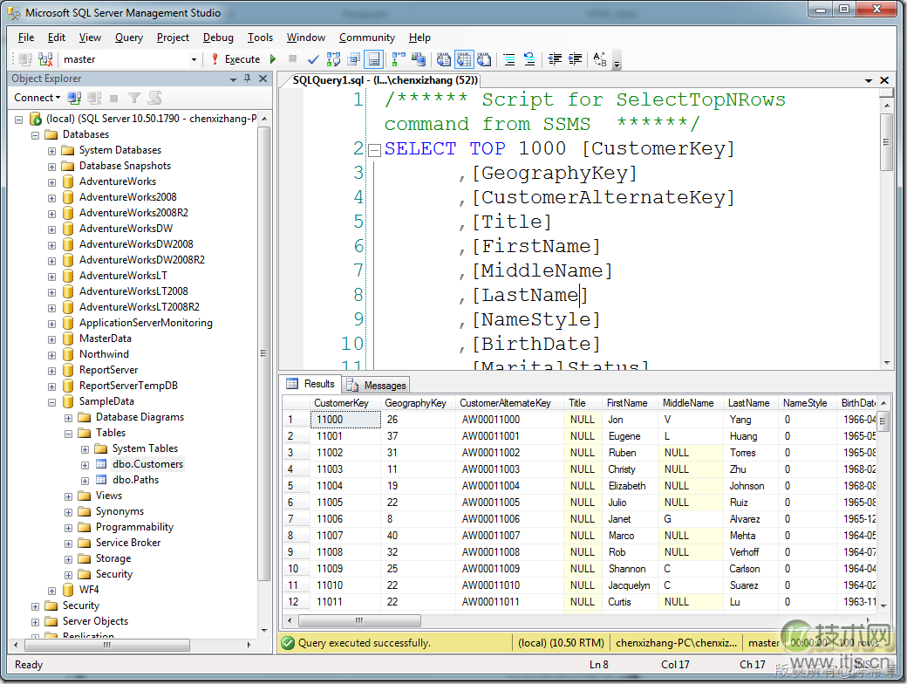Collapse the SampleData database node

[x=52, y=402]
